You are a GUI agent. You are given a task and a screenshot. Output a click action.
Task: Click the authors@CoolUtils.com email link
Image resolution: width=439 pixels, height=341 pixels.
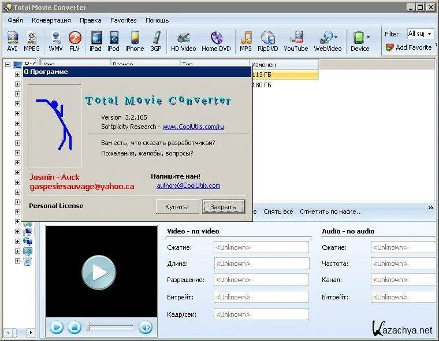click(188, 186)
